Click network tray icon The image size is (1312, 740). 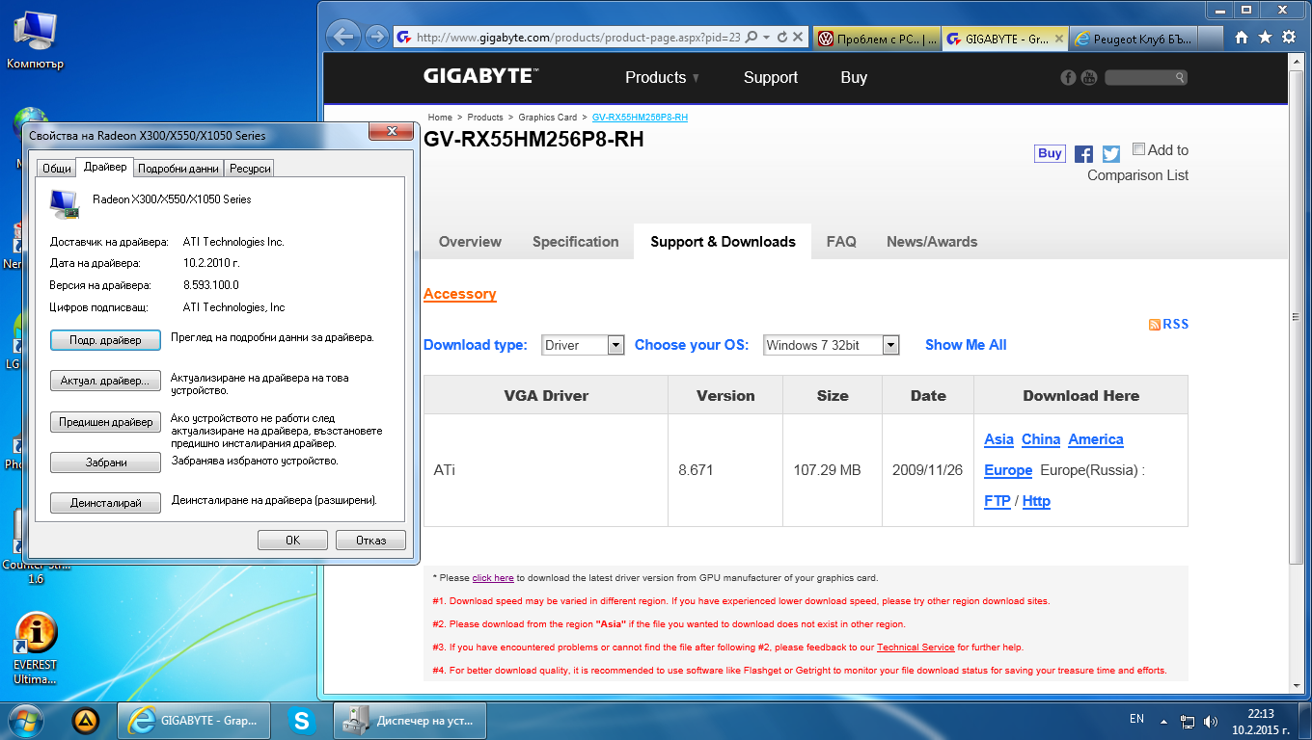click(x=1188, y=721)
